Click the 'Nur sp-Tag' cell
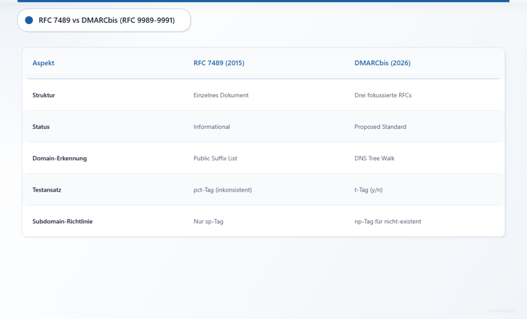Image resolution: width=527 pixels, height=319 pixels. pyautogui.click(x=208, y=221)
